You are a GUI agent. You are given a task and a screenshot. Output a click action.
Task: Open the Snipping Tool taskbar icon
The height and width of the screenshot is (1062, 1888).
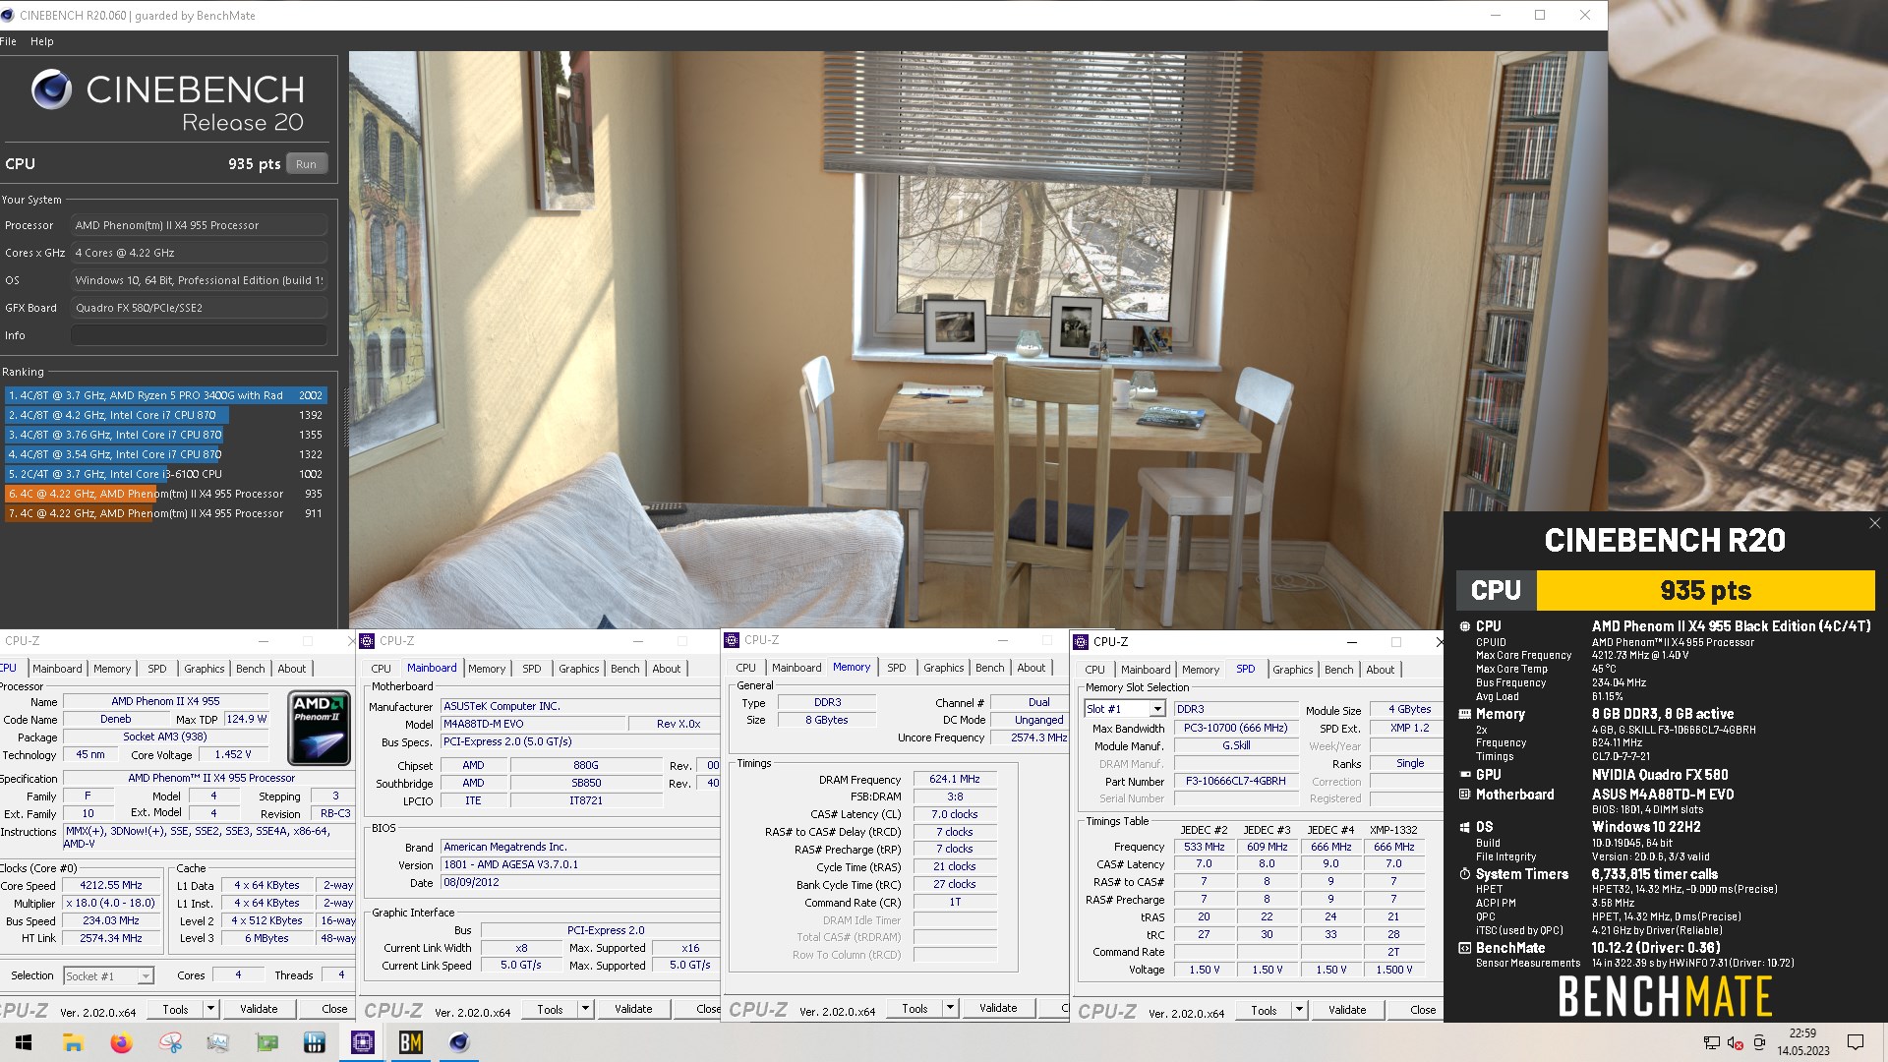[170, 1042]
